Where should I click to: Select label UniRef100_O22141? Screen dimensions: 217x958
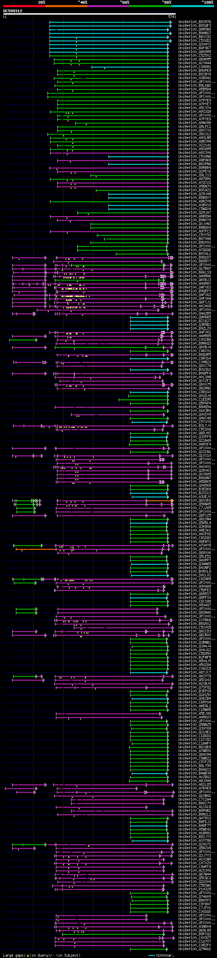(x=195, y=145)
